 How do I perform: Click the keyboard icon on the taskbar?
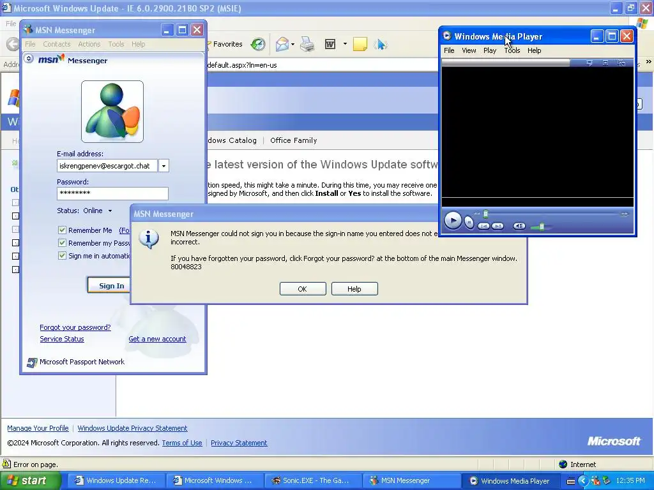pos(570,481)
